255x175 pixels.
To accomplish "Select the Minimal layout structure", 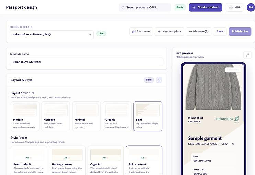I will point(86,116).
